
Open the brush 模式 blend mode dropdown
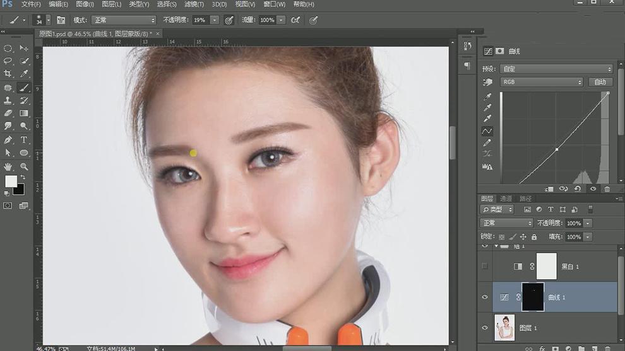pos(123,20)
